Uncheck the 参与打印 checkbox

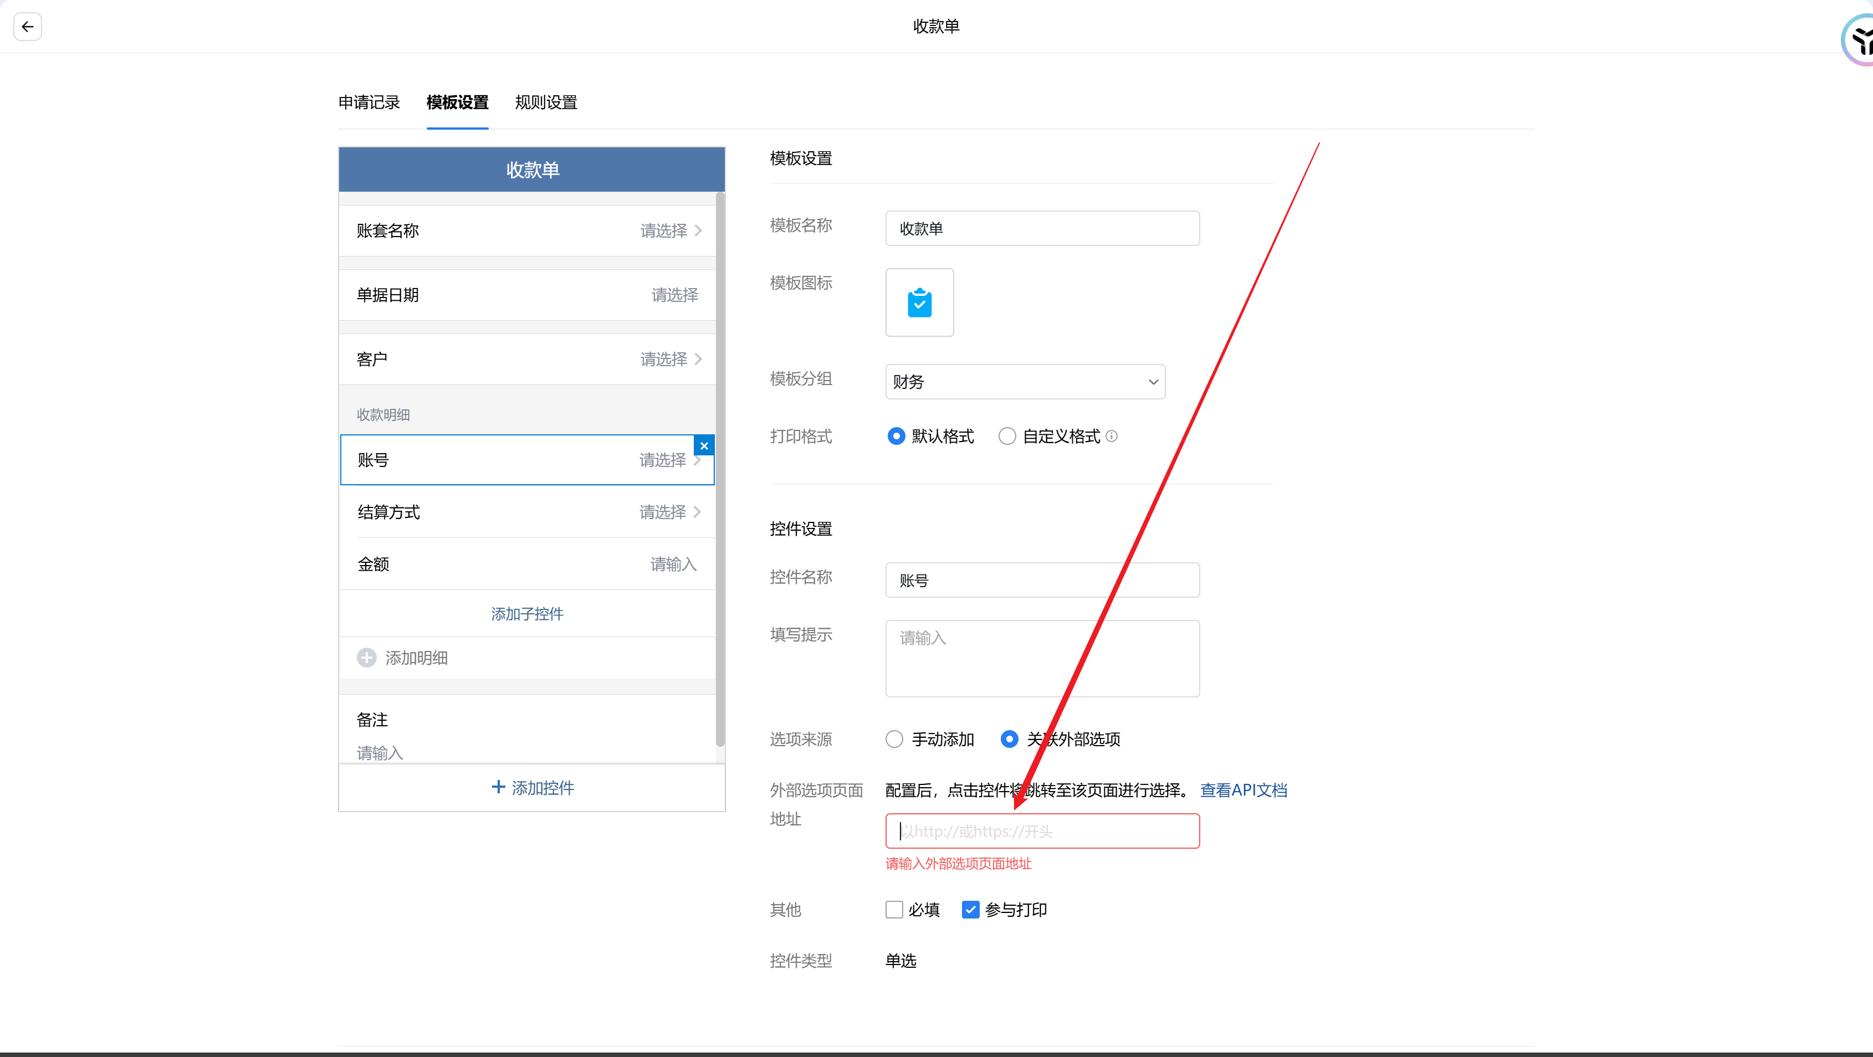[x=970, y=910]
